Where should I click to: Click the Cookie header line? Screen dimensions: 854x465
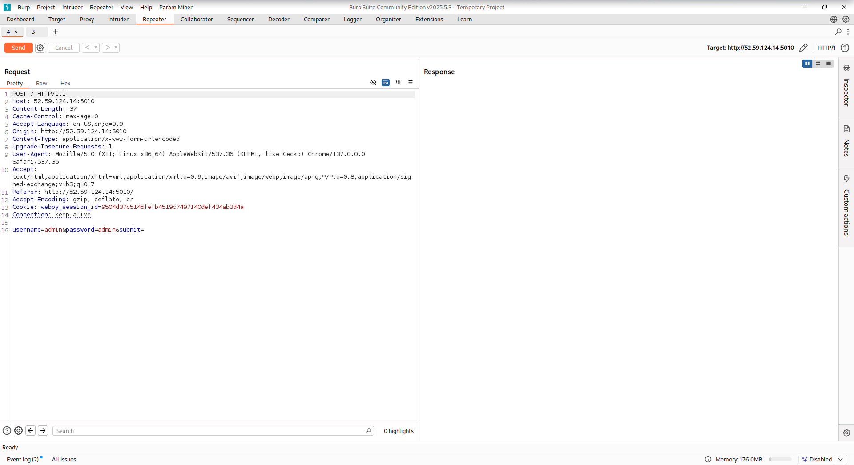point(128,207)
